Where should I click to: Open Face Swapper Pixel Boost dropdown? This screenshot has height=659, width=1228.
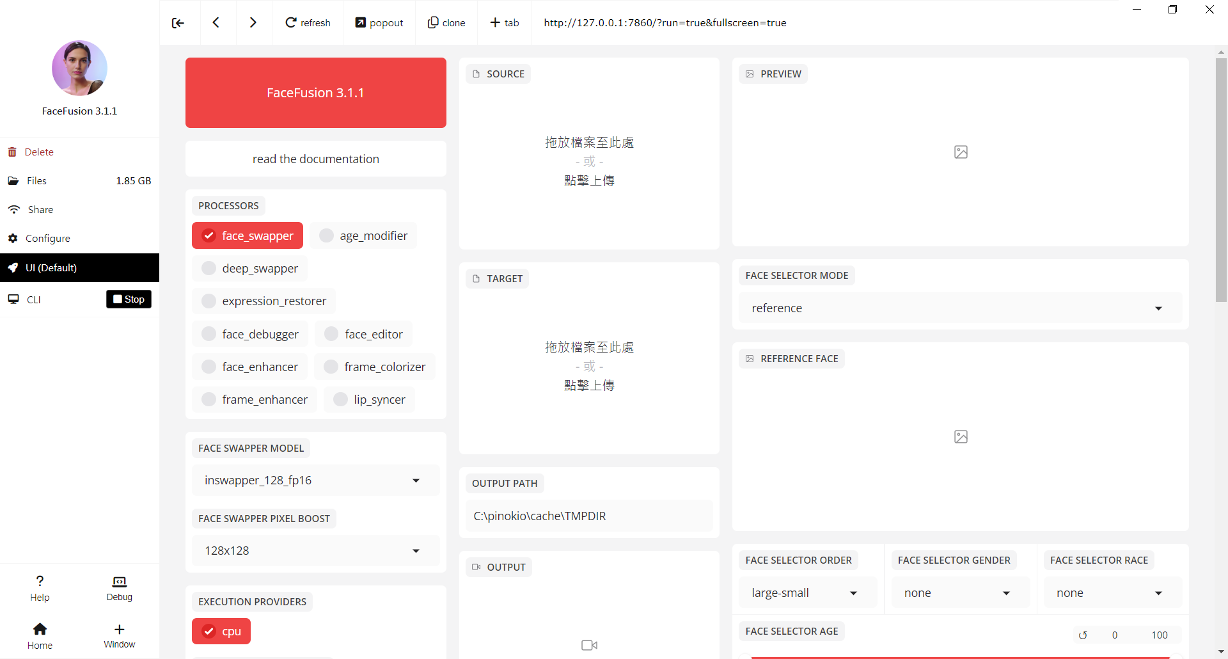pos(316,550)
